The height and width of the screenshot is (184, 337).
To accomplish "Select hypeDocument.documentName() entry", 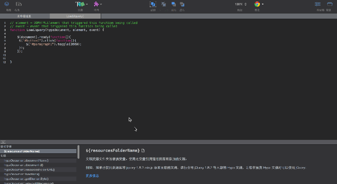I will point(26,160).
